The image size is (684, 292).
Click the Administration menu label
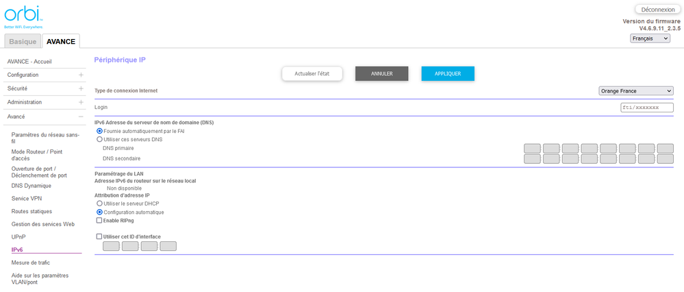25,102
